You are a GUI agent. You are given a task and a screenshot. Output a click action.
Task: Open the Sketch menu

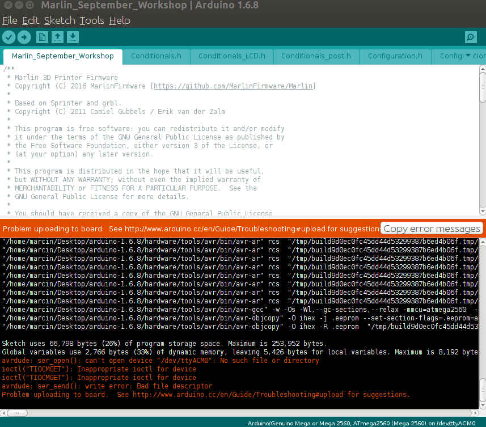click(x=60, y=21)
